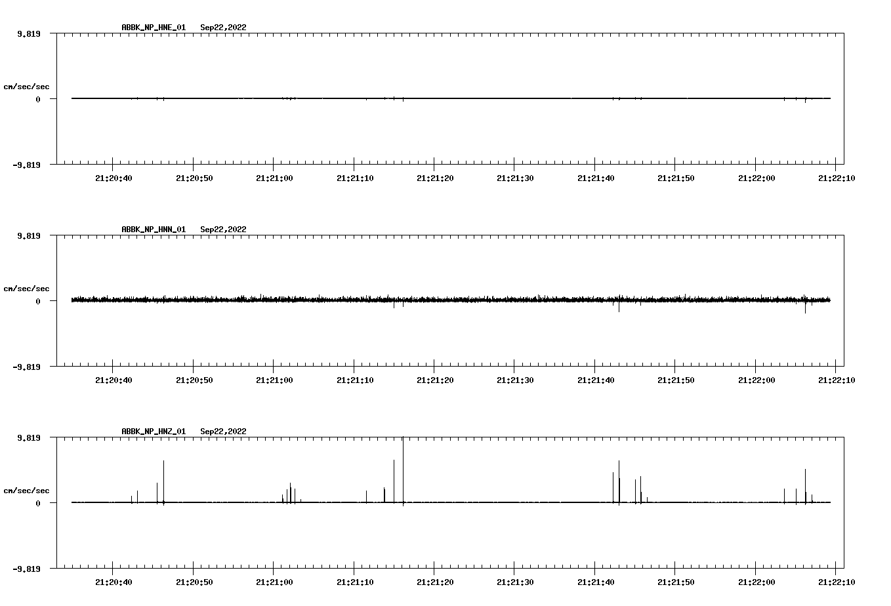Image resolution: width=891 pixels, height=606 pixels.
Task: Click the zero label on the HNN axis
Action: click(x=38, y=301)
